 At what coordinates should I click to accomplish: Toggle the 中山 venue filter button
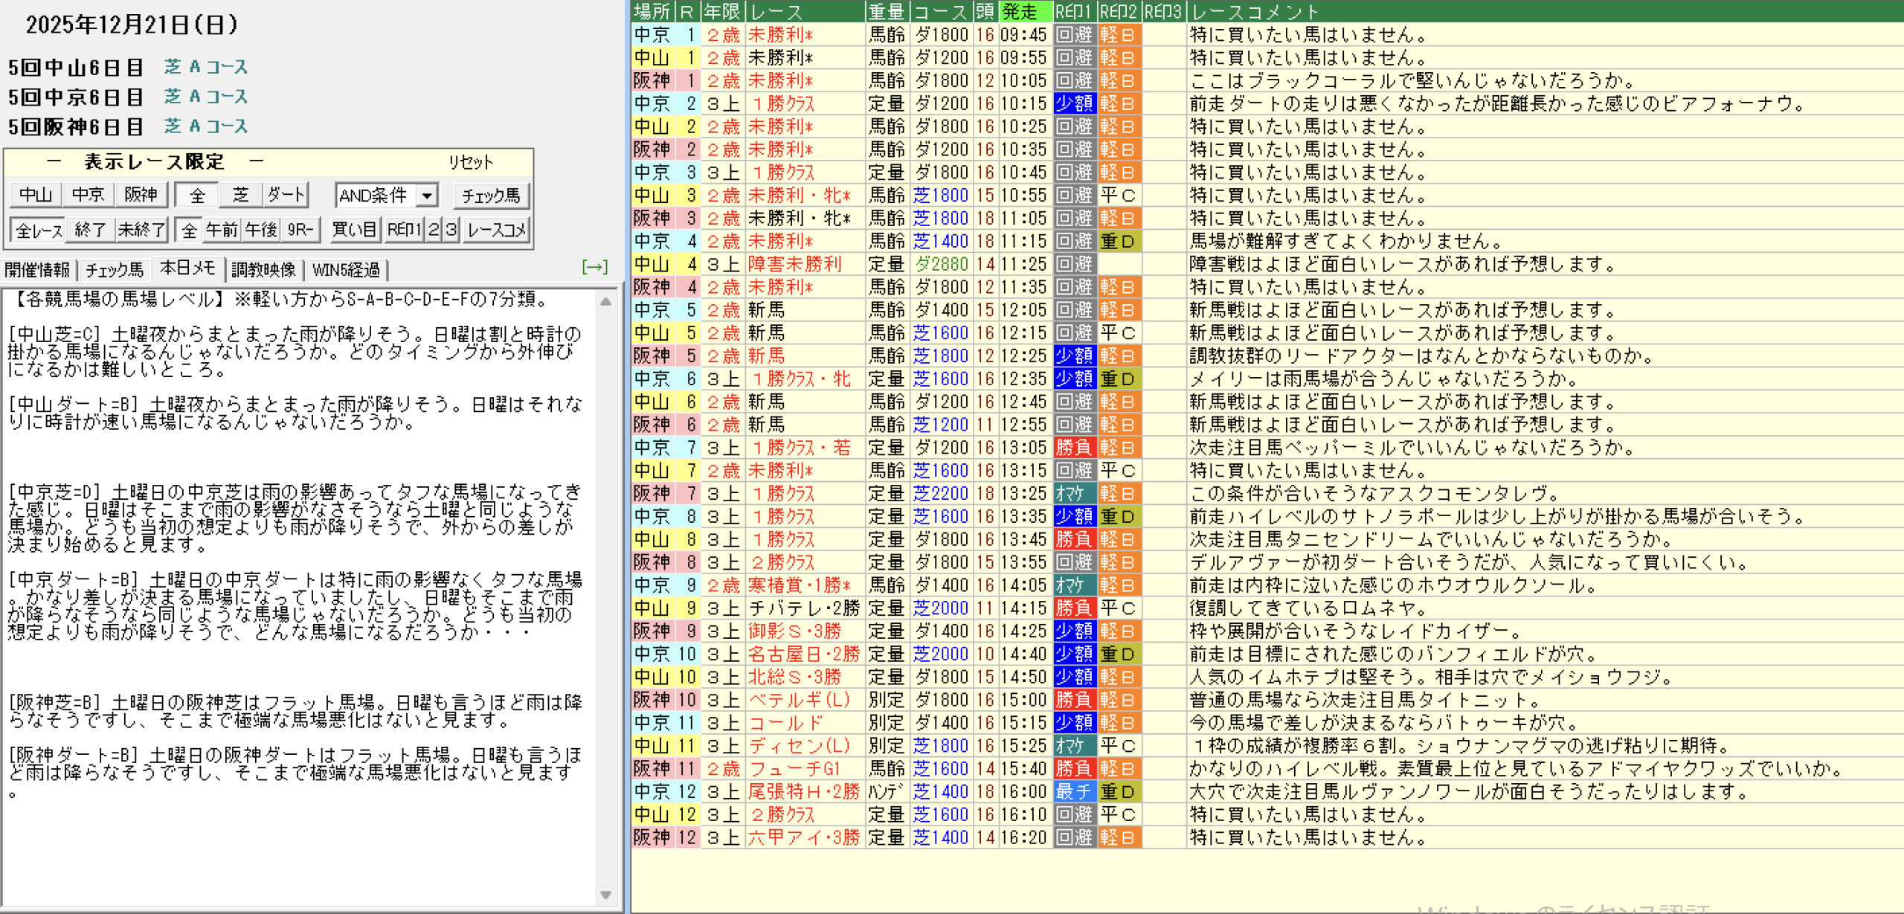36,196
